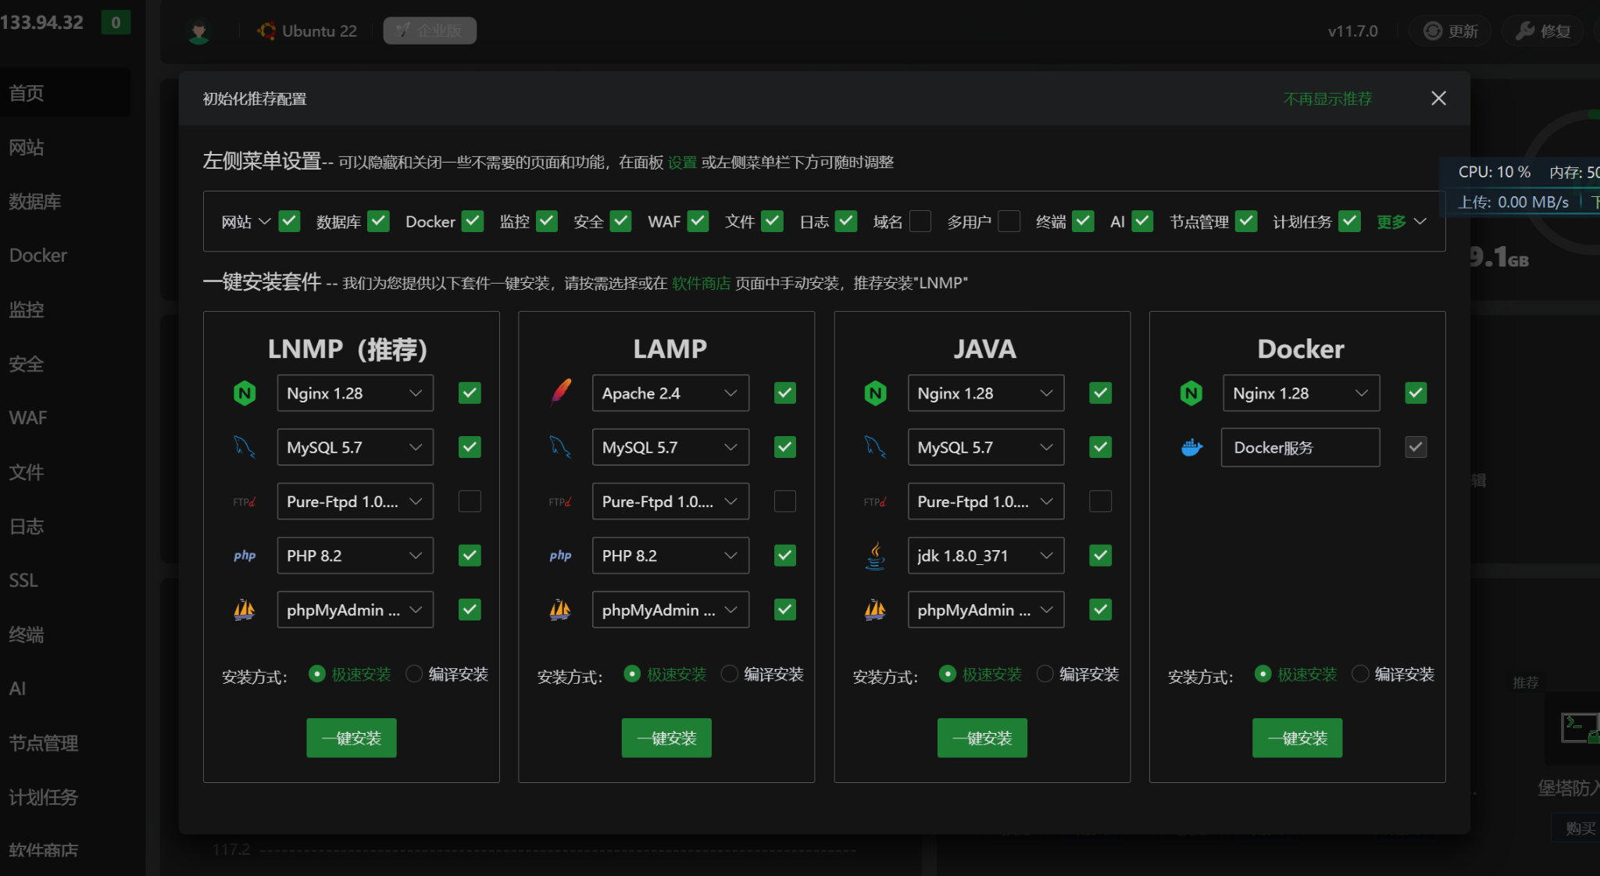Viewport: 1600px width, 876px height.
Task: Click the MySQL dolphin icon in JAVA panel
Action: coord(876,447)
